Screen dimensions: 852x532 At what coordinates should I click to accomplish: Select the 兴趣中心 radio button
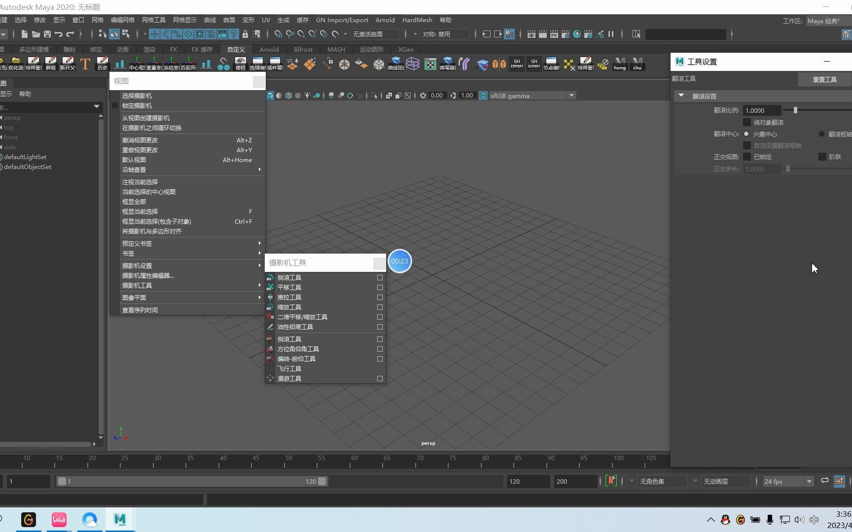point(746,134)
